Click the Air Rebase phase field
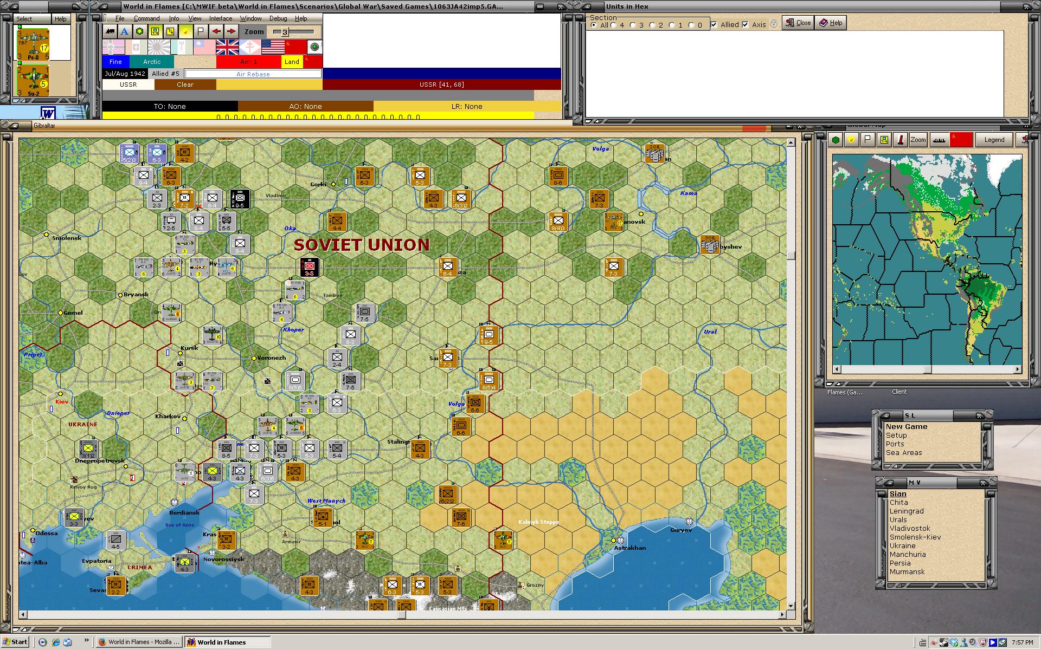Viewport: 1041px width, 650px height. coord(253,74)
